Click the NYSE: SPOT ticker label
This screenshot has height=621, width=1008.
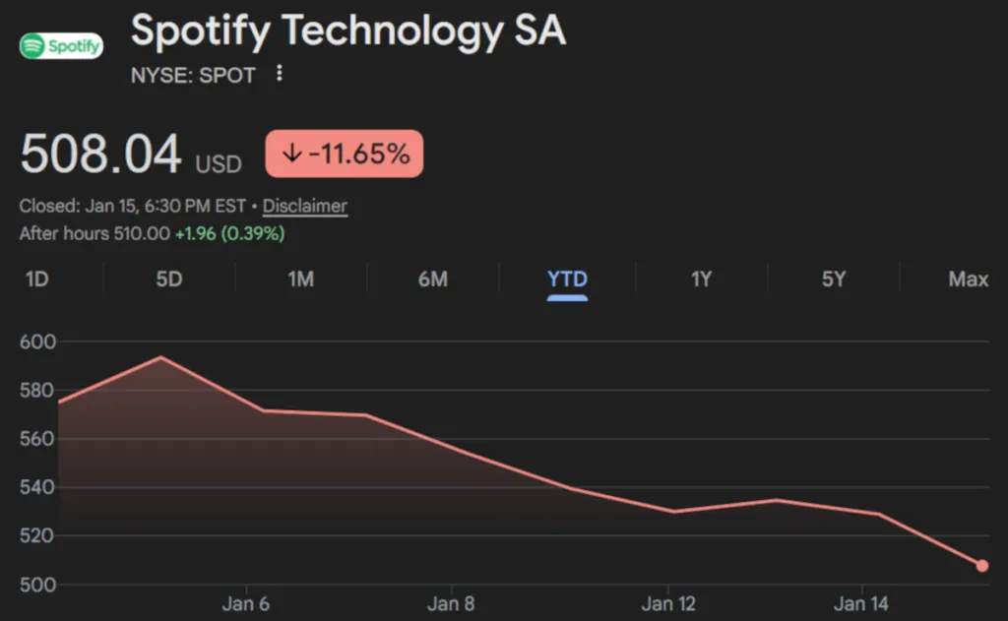point(193,74)
